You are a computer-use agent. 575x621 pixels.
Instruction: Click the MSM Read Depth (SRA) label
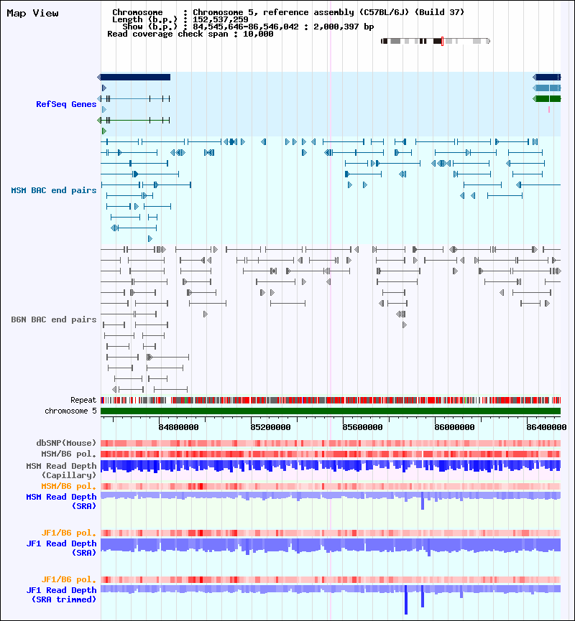[61, 501]
